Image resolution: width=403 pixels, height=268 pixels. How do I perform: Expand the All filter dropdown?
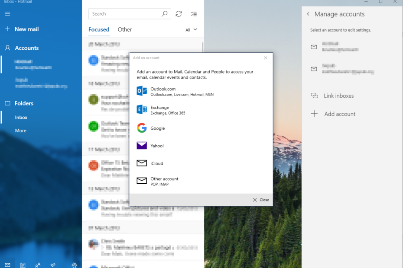(x=191, y=30)
